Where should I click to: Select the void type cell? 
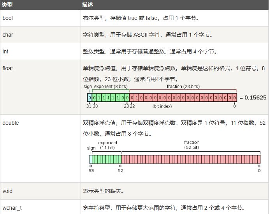click(40, 191)
